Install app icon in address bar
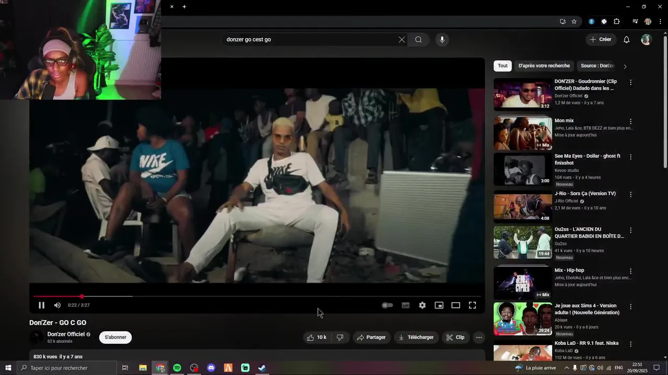668x375 pixels. [563, 21]
